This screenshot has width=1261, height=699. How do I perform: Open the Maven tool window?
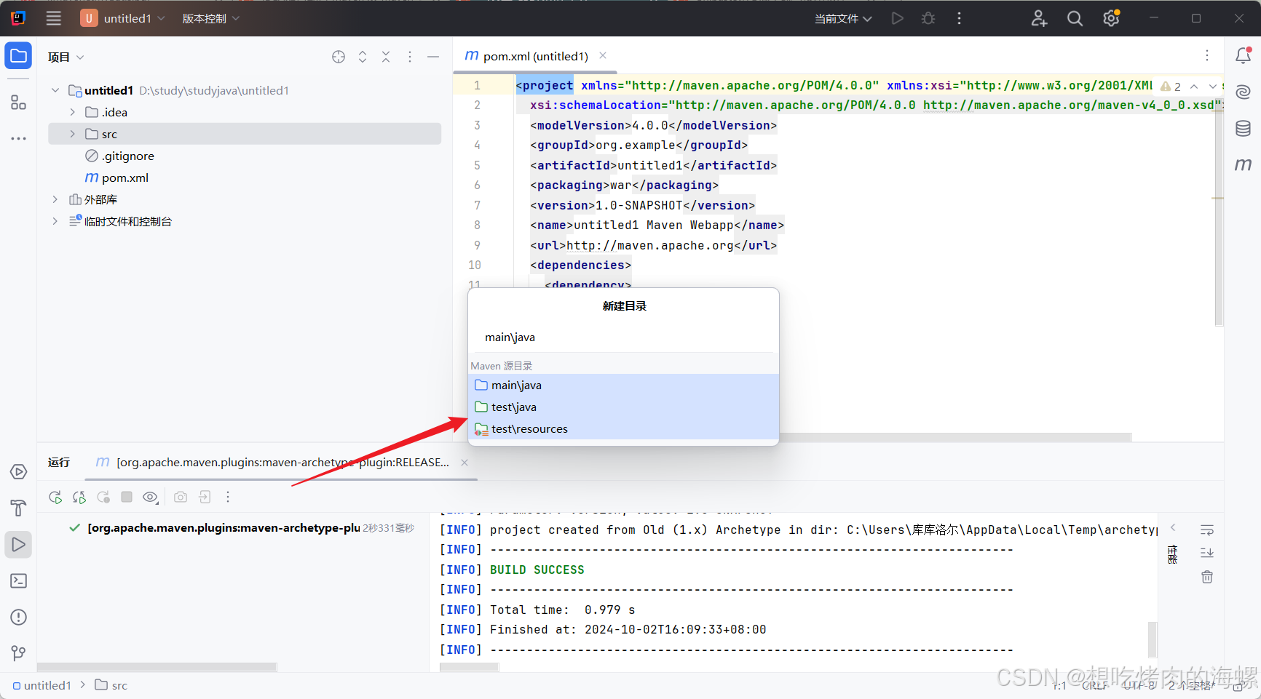coord(1244,164)
